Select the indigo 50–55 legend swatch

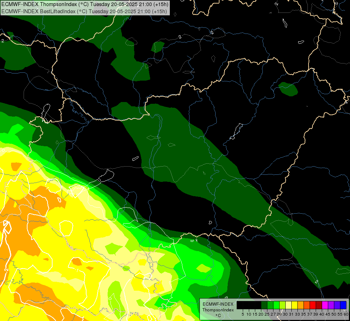(337, 305)
